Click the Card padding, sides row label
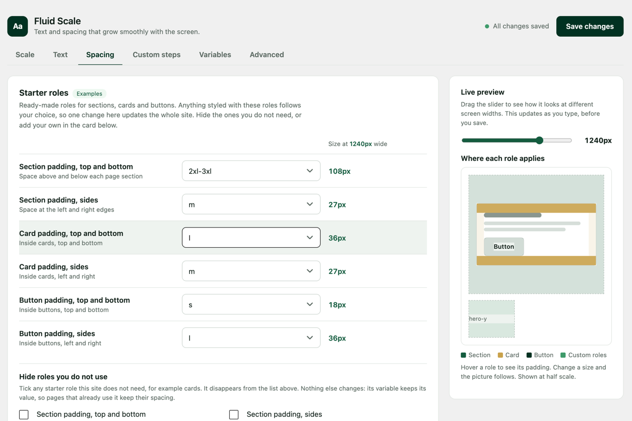The width and height of the screenshot is (632, 421). click(x=54, y=267)
